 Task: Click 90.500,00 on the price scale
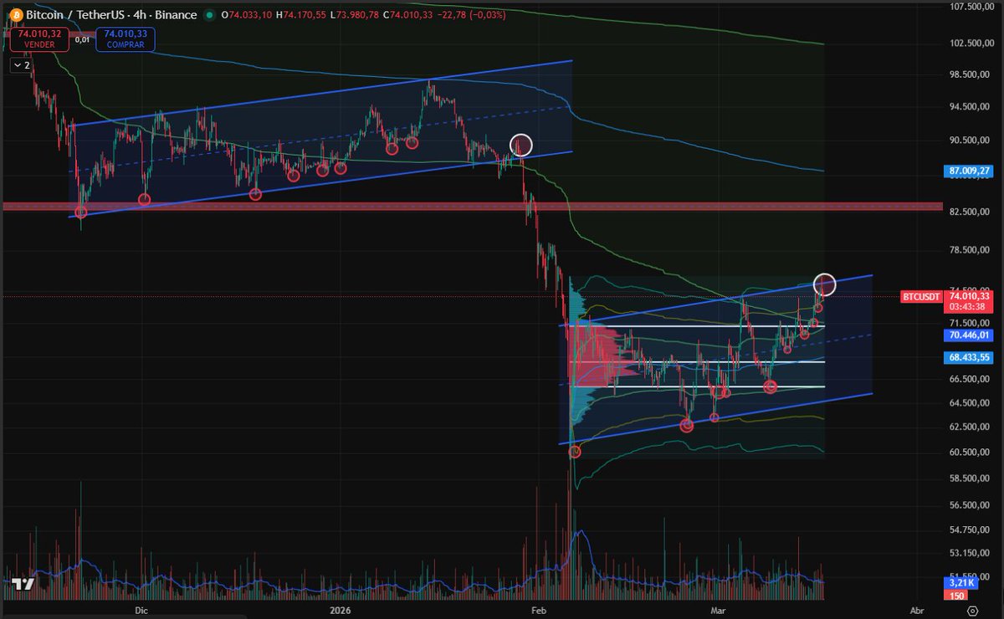coord(971,141)
